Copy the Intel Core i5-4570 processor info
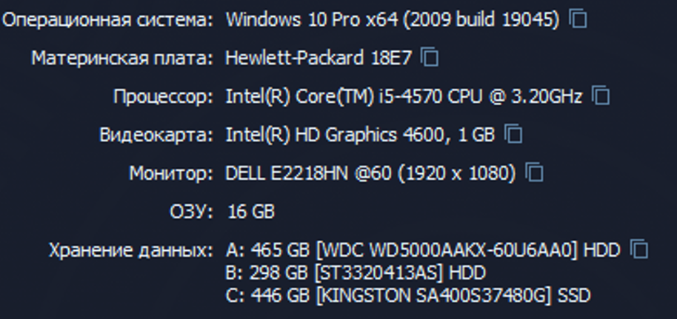 [600, 95]
